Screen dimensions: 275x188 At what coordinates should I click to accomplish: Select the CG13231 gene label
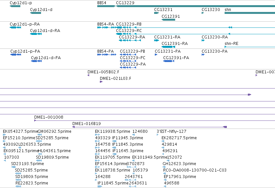[x=163, y=10]
